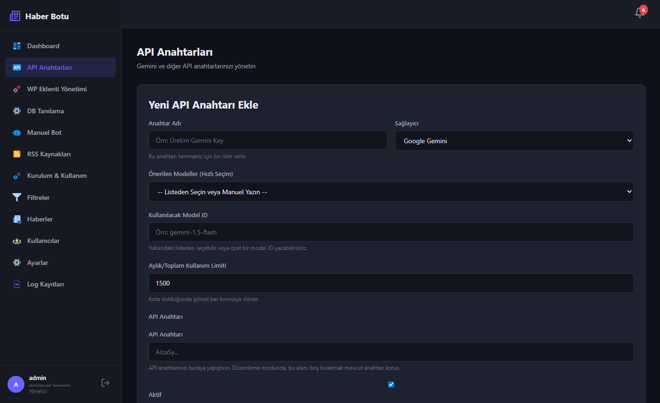
Task: Click the Haber Botu logo icon
Action: click(x=15, y=16)
